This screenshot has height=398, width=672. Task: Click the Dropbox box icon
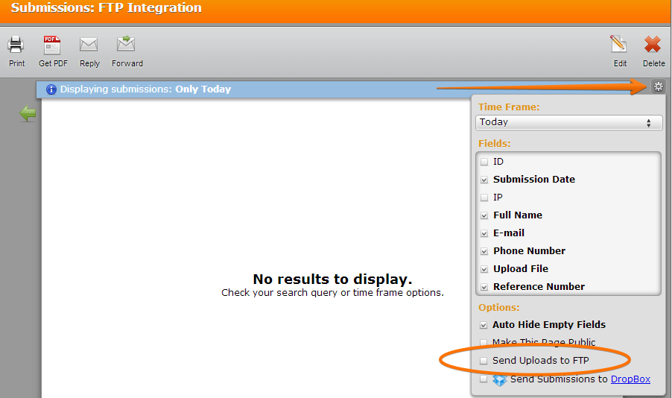coord(499,379)
